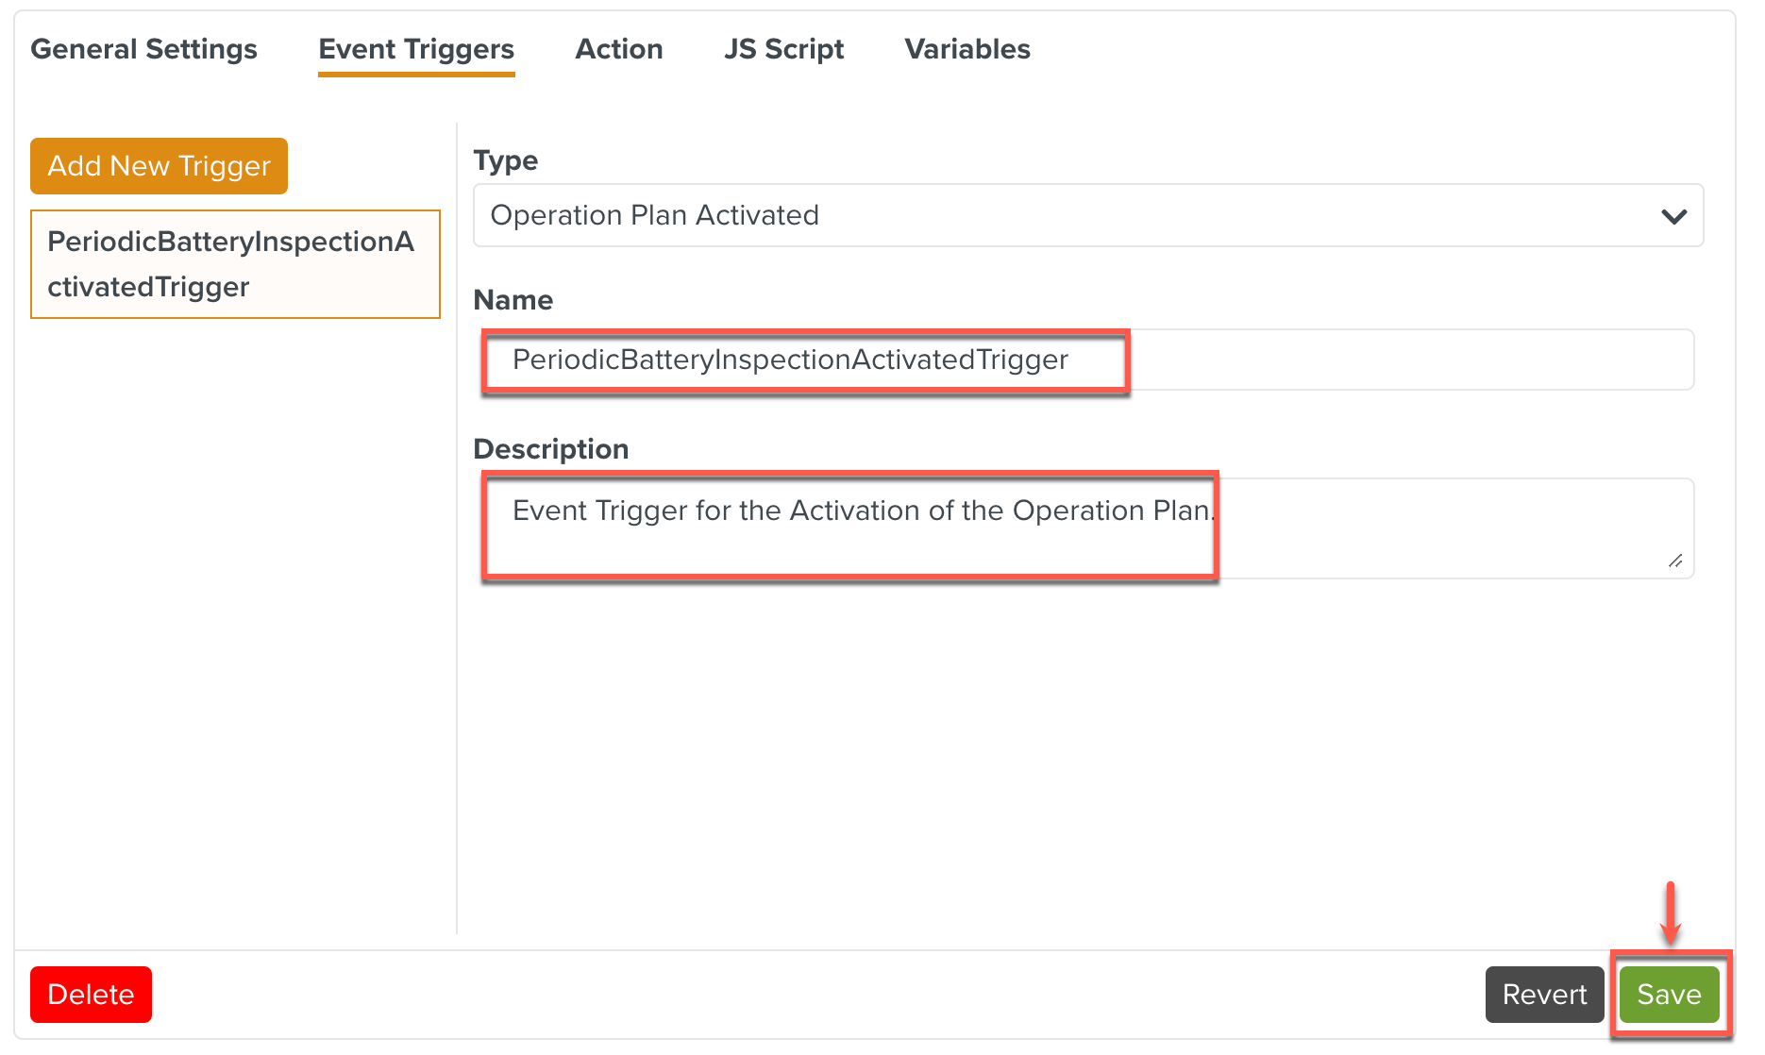Select PeriodicBatteryInspectionActivatedTrigger from the list
Image resolution: width=1765 pixels, height=1055 pixels.
pos(234,264)
